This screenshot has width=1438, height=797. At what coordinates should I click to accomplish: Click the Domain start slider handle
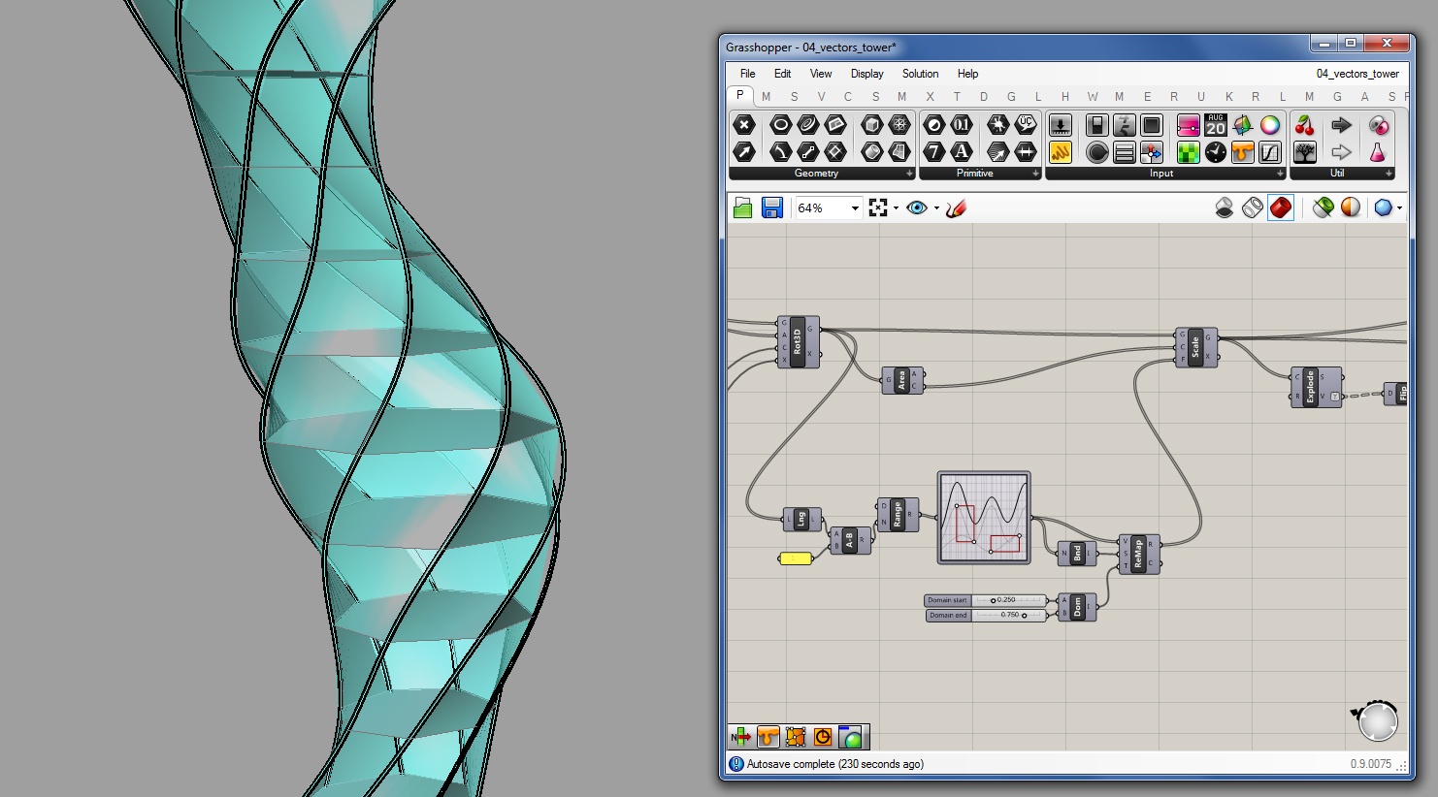click(994, 600)
